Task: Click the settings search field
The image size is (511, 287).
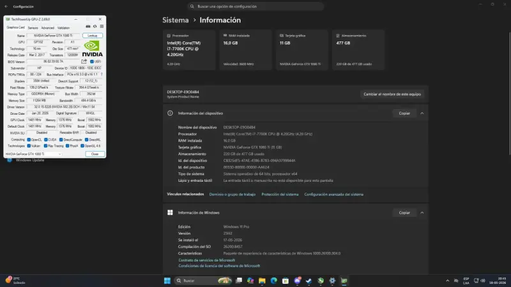Action: pos(256,6)
